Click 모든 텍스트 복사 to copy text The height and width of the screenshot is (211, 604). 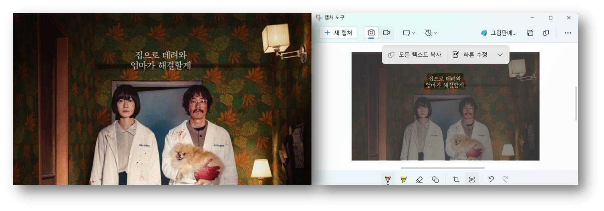click(415, 54)
